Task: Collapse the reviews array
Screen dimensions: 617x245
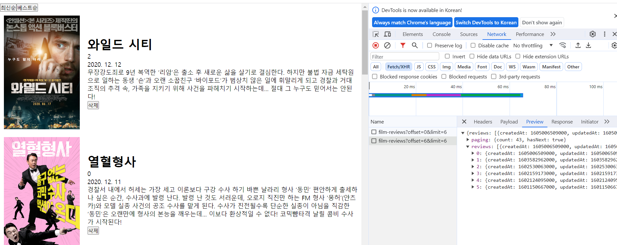Action: [468, 146]
